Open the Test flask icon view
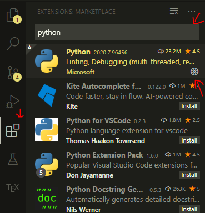Screen dimensions: 205x213 point(13,159)
